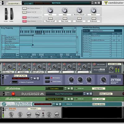Browse Malström Subtle Motion patch folder icon
The width and height of the screenshot is (124, 124).
pyautogui.click(x=69, y=99)
